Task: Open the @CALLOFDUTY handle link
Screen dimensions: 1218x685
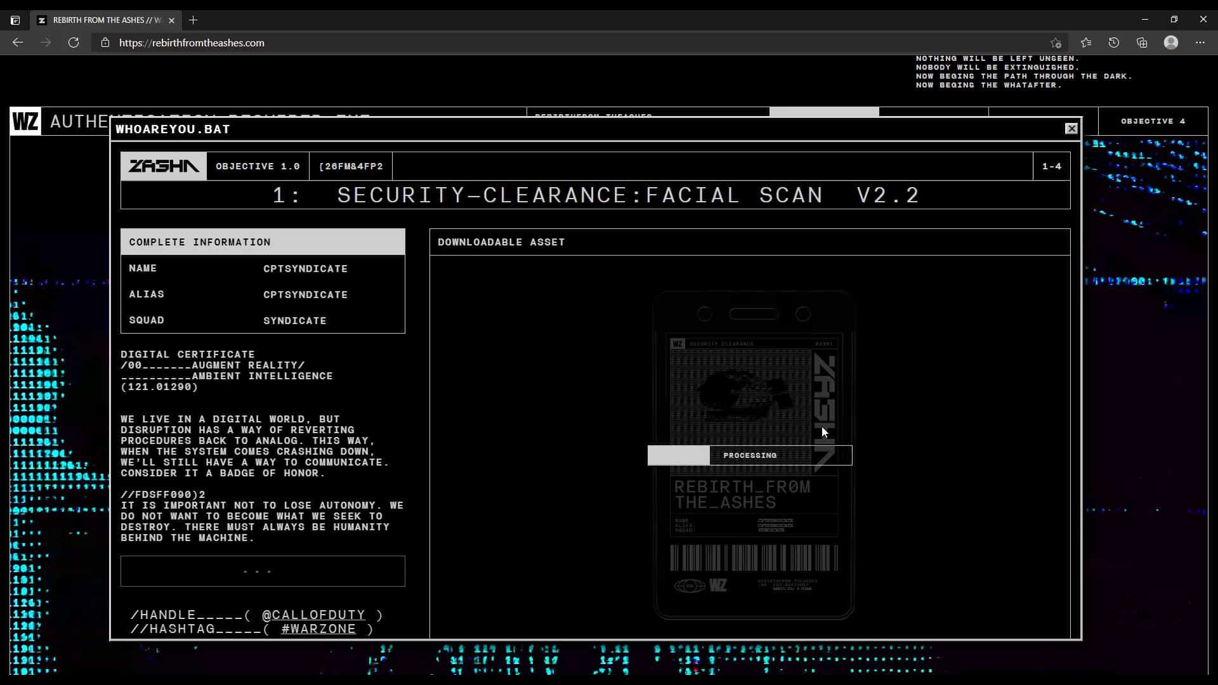Action: point(313,615)
